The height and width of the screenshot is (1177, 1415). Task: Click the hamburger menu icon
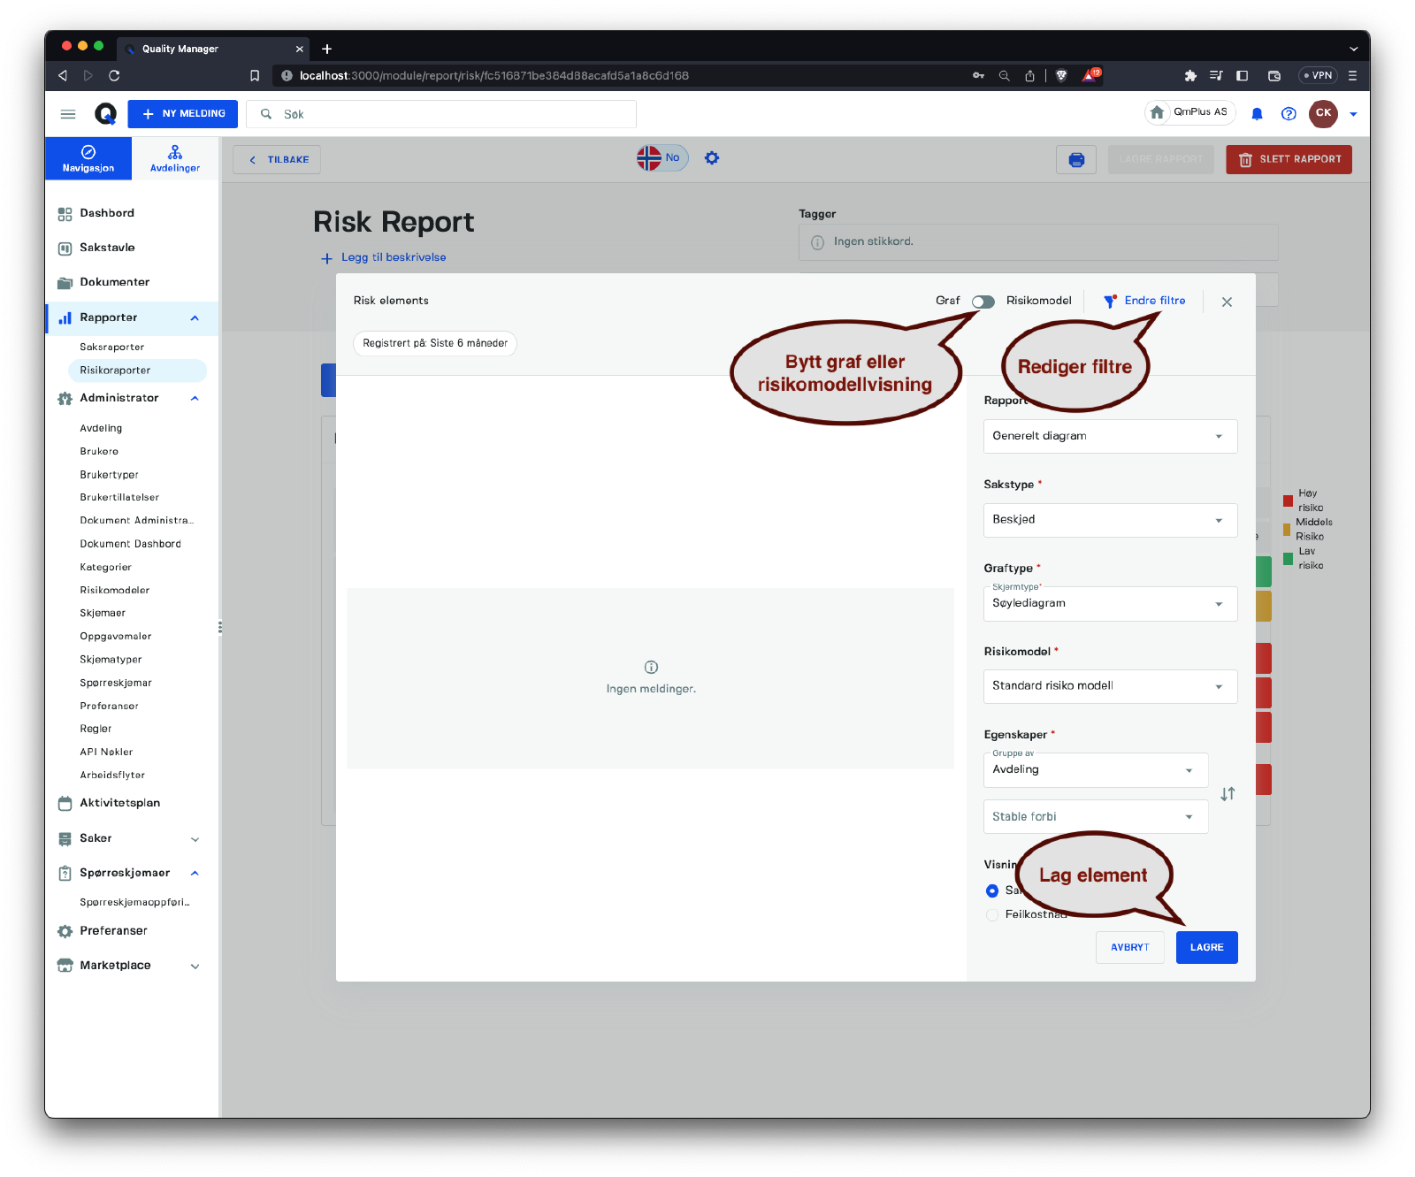tap(68, 114)
